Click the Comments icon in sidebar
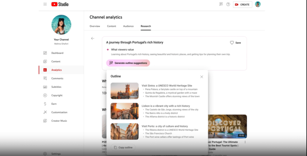This screenshot has height=156, width=307. 45,78
